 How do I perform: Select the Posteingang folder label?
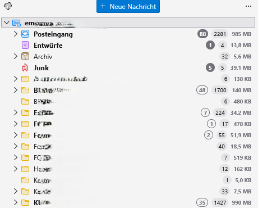[53, 34]
